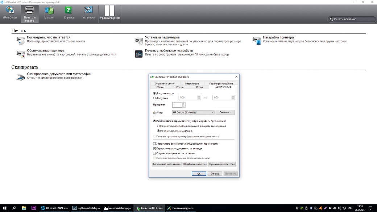Uncheck Первыми печатать документы из очереди

pos(154,149)
